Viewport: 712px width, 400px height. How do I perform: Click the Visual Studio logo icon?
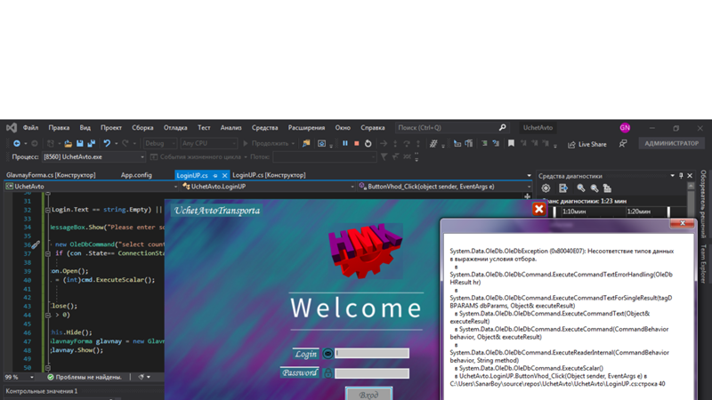click(12, 128)
